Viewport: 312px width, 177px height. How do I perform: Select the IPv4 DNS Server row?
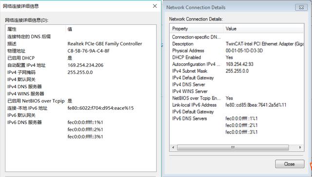237,85
